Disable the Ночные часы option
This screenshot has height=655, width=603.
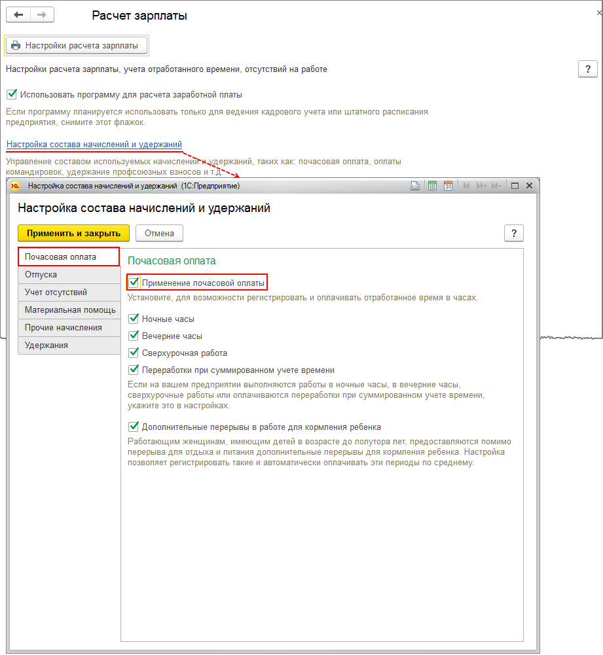(134, 318)
